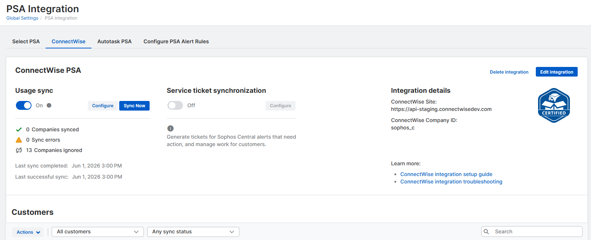Click the '0 Companies synced' text
The width and height of the screenshot is (591, 240).
pyautogui.click(x=53, y=129)
